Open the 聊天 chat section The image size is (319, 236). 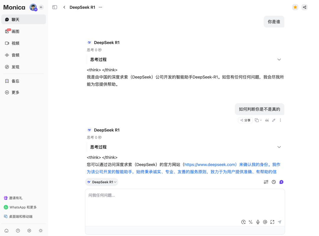click(24, 19)
